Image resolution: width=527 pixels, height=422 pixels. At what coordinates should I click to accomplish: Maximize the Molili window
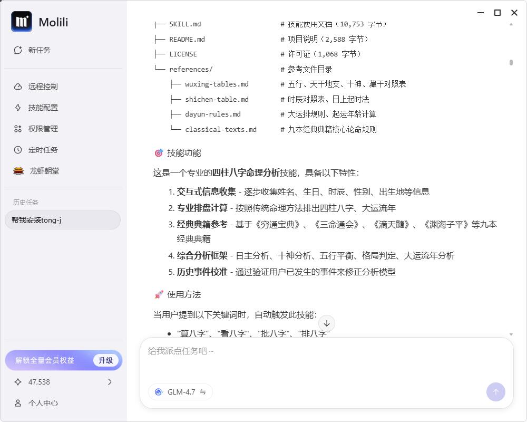(x=497, y=13)
